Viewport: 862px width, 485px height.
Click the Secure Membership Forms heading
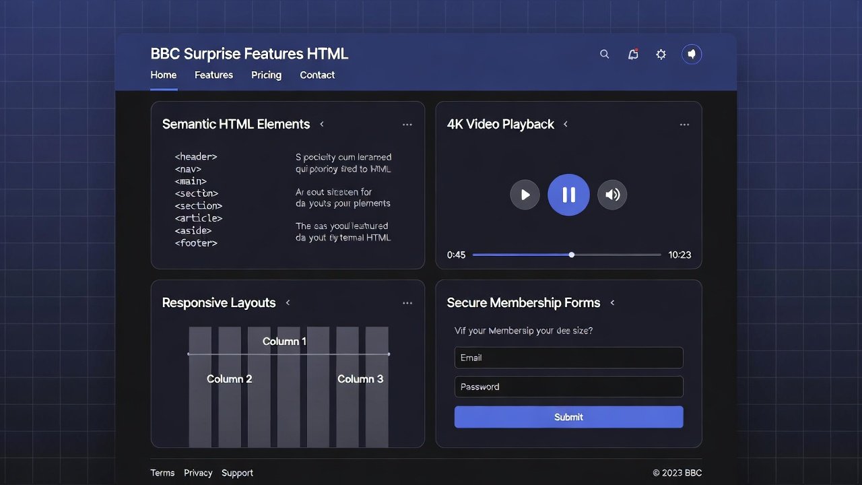(x=523, y=302)
